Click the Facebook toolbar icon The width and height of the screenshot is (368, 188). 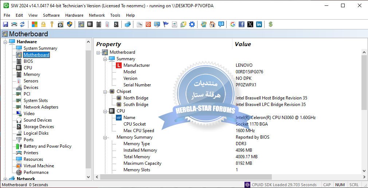click(241, 24)
